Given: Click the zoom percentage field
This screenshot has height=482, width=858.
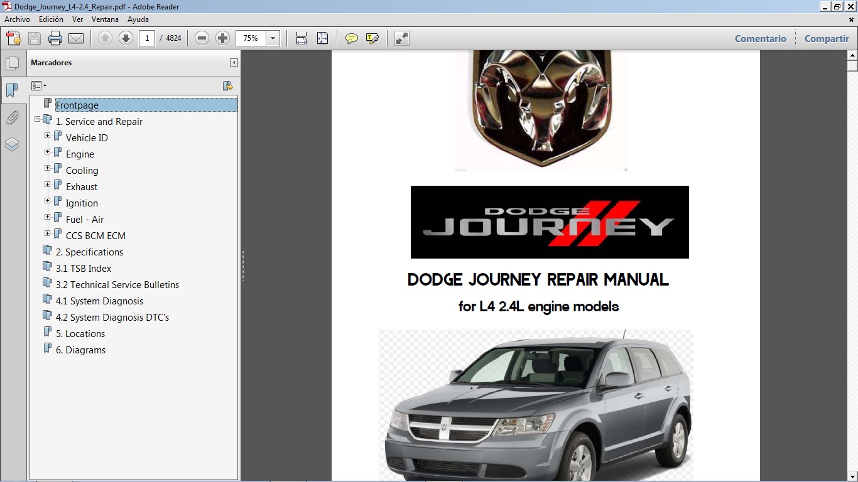Looking at the screenshot, I should 251,38.
